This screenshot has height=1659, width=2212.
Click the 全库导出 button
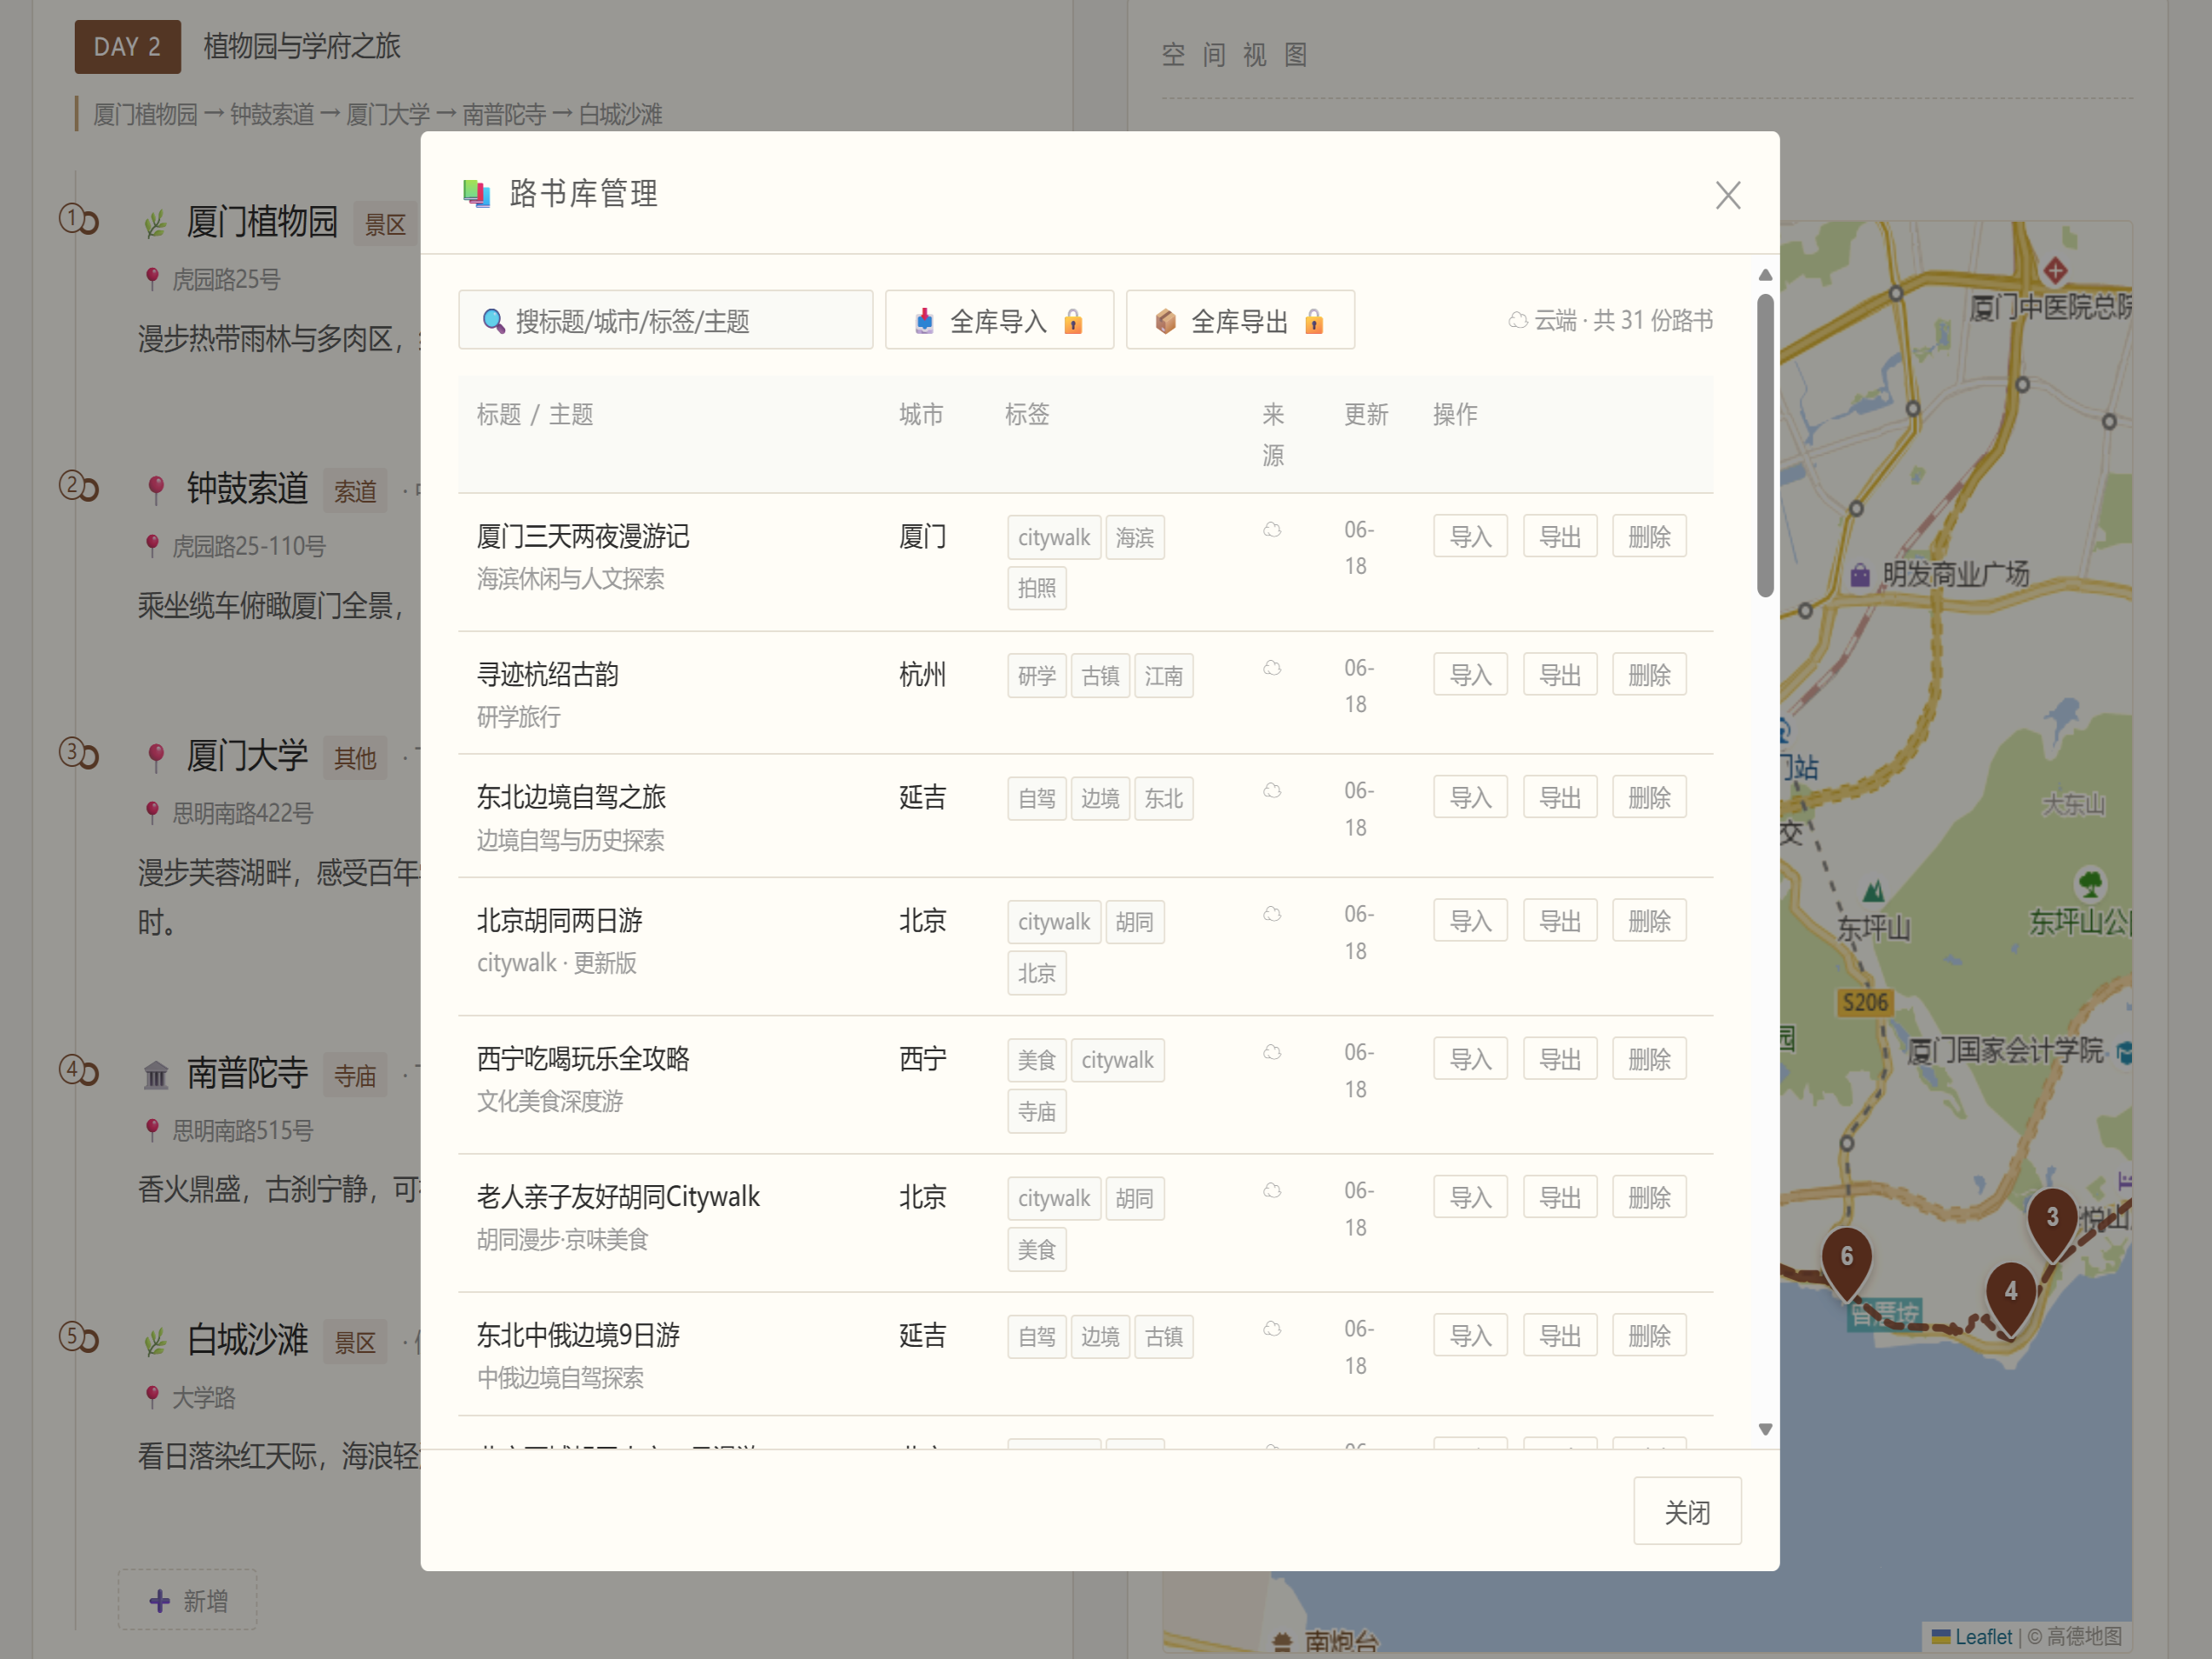coord(1240,320)
